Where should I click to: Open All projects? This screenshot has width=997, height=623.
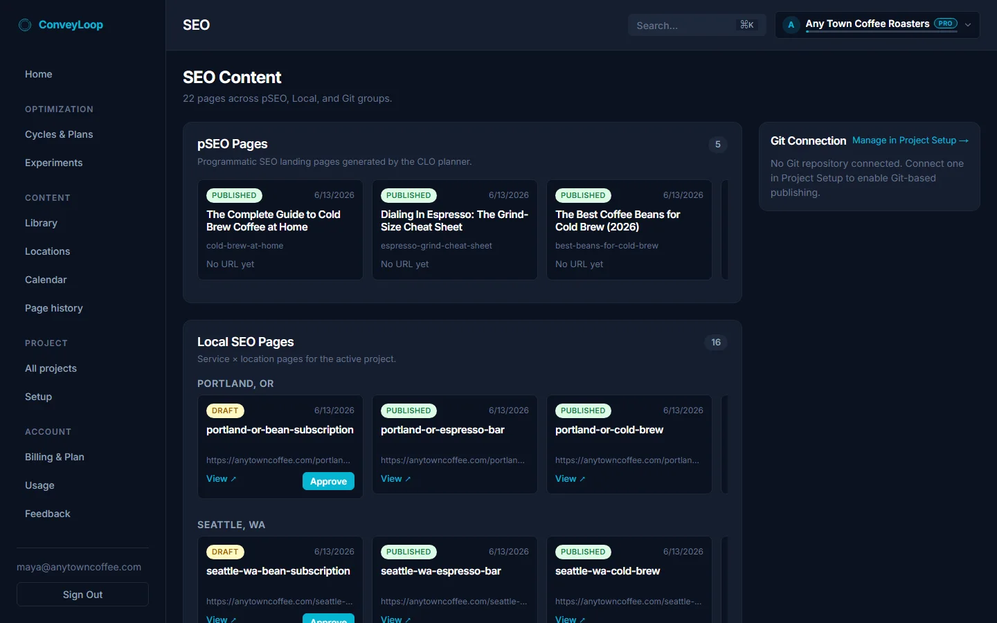click(x=51, y=368)
